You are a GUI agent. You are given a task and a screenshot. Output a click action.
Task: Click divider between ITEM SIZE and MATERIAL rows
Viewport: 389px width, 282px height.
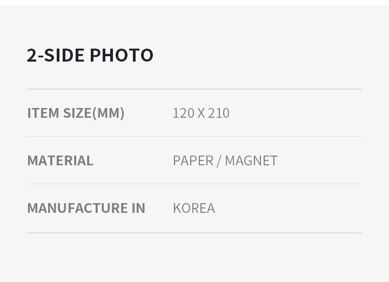click(x=194, y=137)
